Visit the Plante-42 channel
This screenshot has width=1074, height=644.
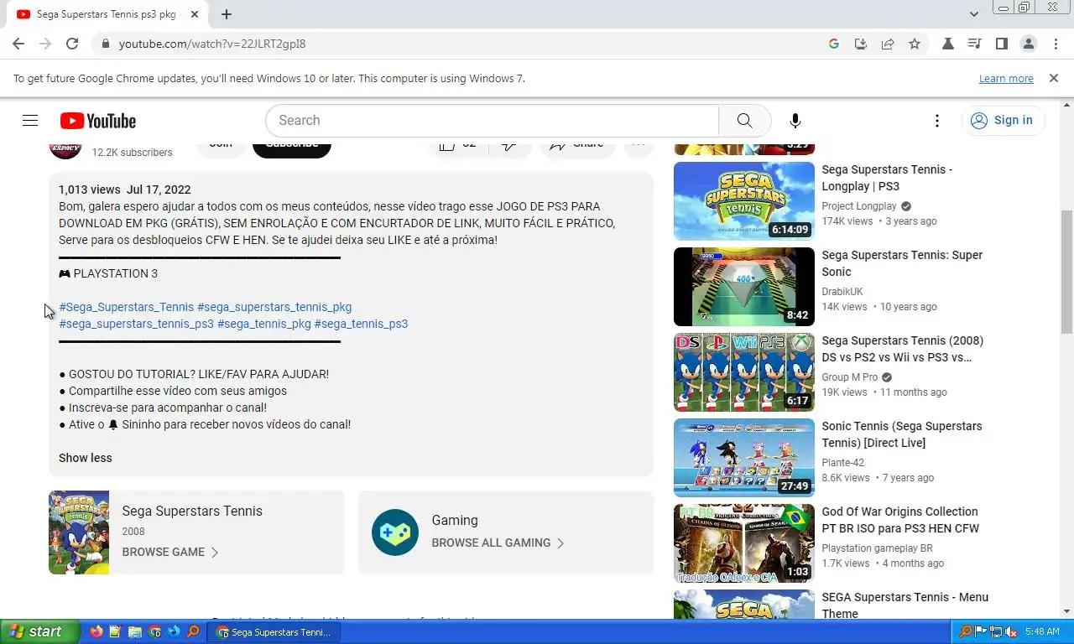(x=842, y=463)
